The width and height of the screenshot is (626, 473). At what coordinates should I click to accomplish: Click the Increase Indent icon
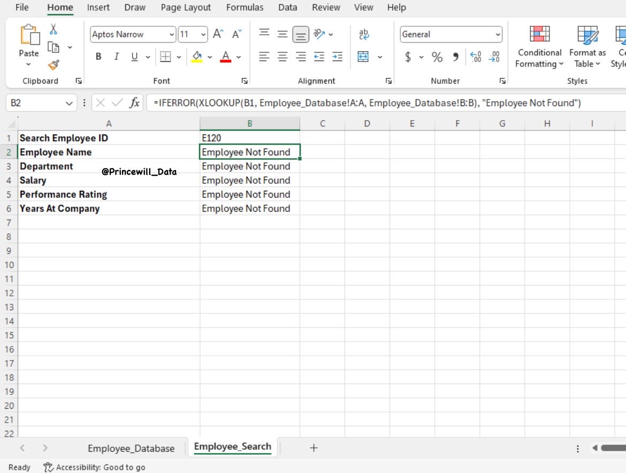pyautogui.click(x=338, y=57)
